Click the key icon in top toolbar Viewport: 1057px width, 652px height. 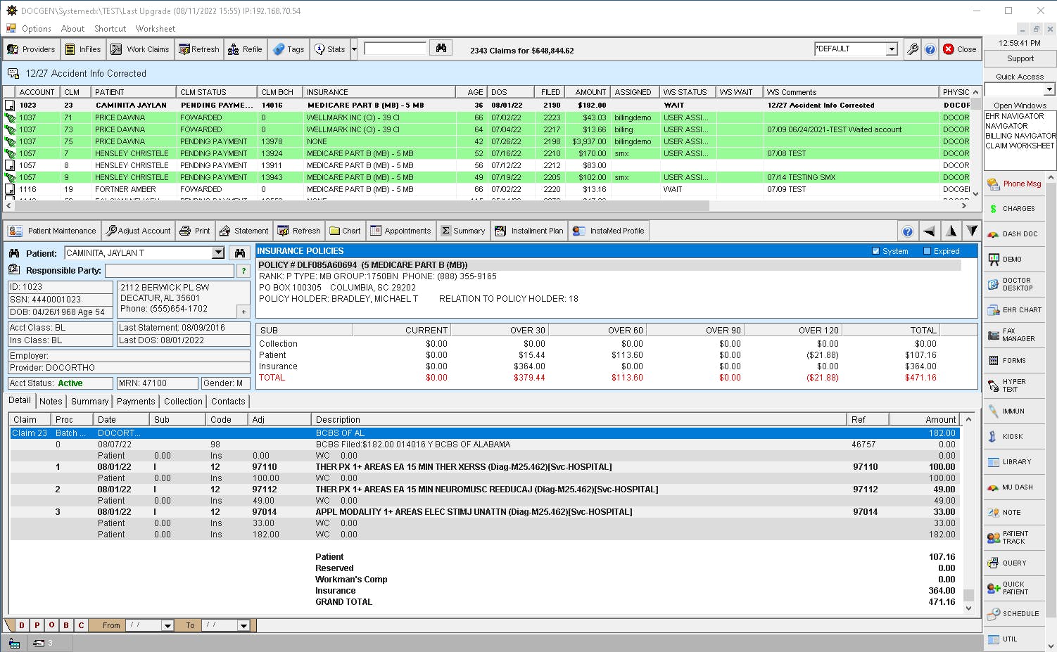[x=912, y=49]
